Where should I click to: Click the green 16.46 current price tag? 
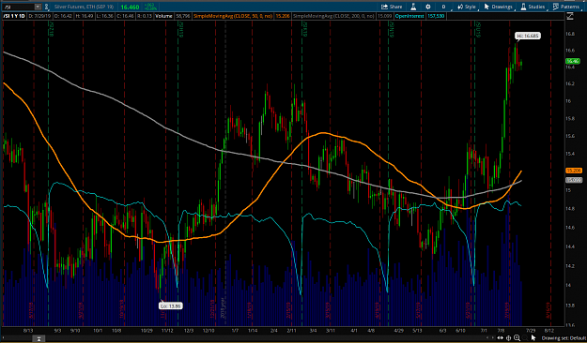[x=573, y=61]
